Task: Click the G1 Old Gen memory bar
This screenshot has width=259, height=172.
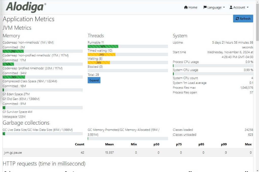Action: click(42, 108)
